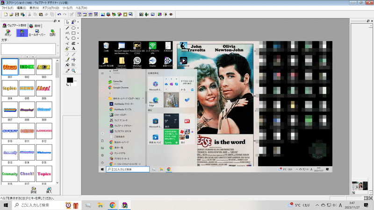The height and width of the screenshot is (210, 374).
Task: Select logo style thumbnail 006 Shop!
Action: click(44, 88)
